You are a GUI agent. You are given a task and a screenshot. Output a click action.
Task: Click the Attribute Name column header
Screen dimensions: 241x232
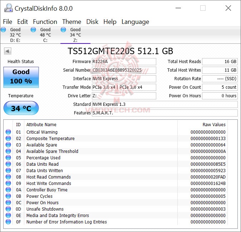click(101, 125)
